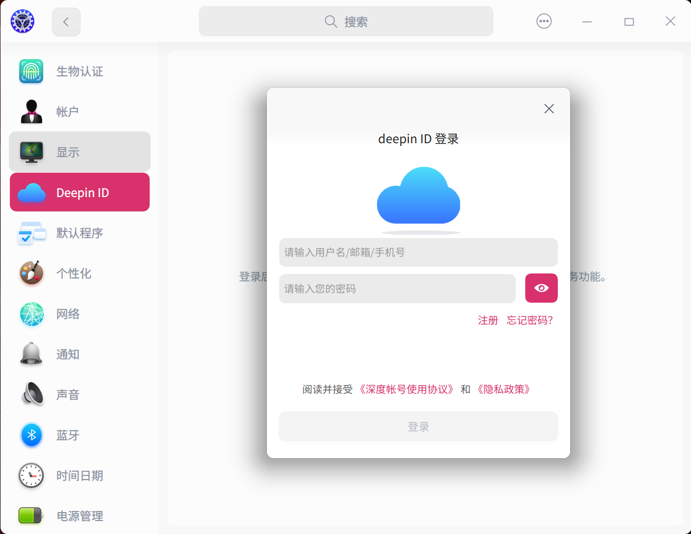The width and height of the screenshot is (691, 534).
Task: Click the 通知 bell icon
Action: pos(31,354)
